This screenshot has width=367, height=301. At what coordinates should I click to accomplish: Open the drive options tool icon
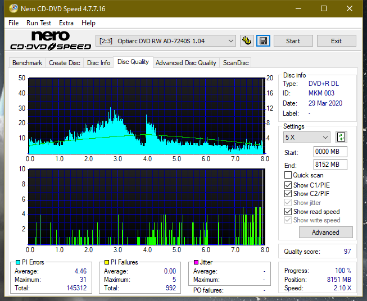pos(247,41)
